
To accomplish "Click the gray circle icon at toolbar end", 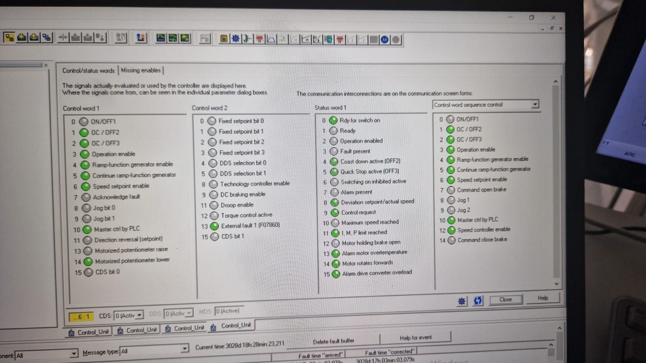I will (396, 40).
